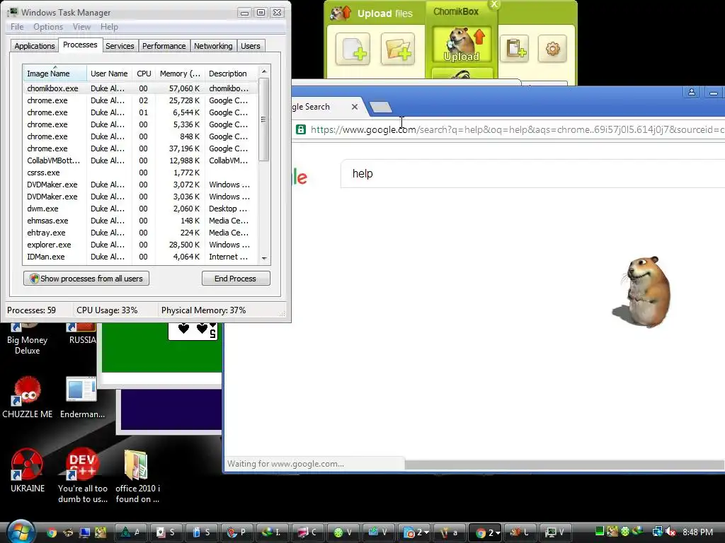Viewport: 725px width, 543px height.
Task: Click the Waiting for www.google.com status text
Action: [x=285, y=464]
